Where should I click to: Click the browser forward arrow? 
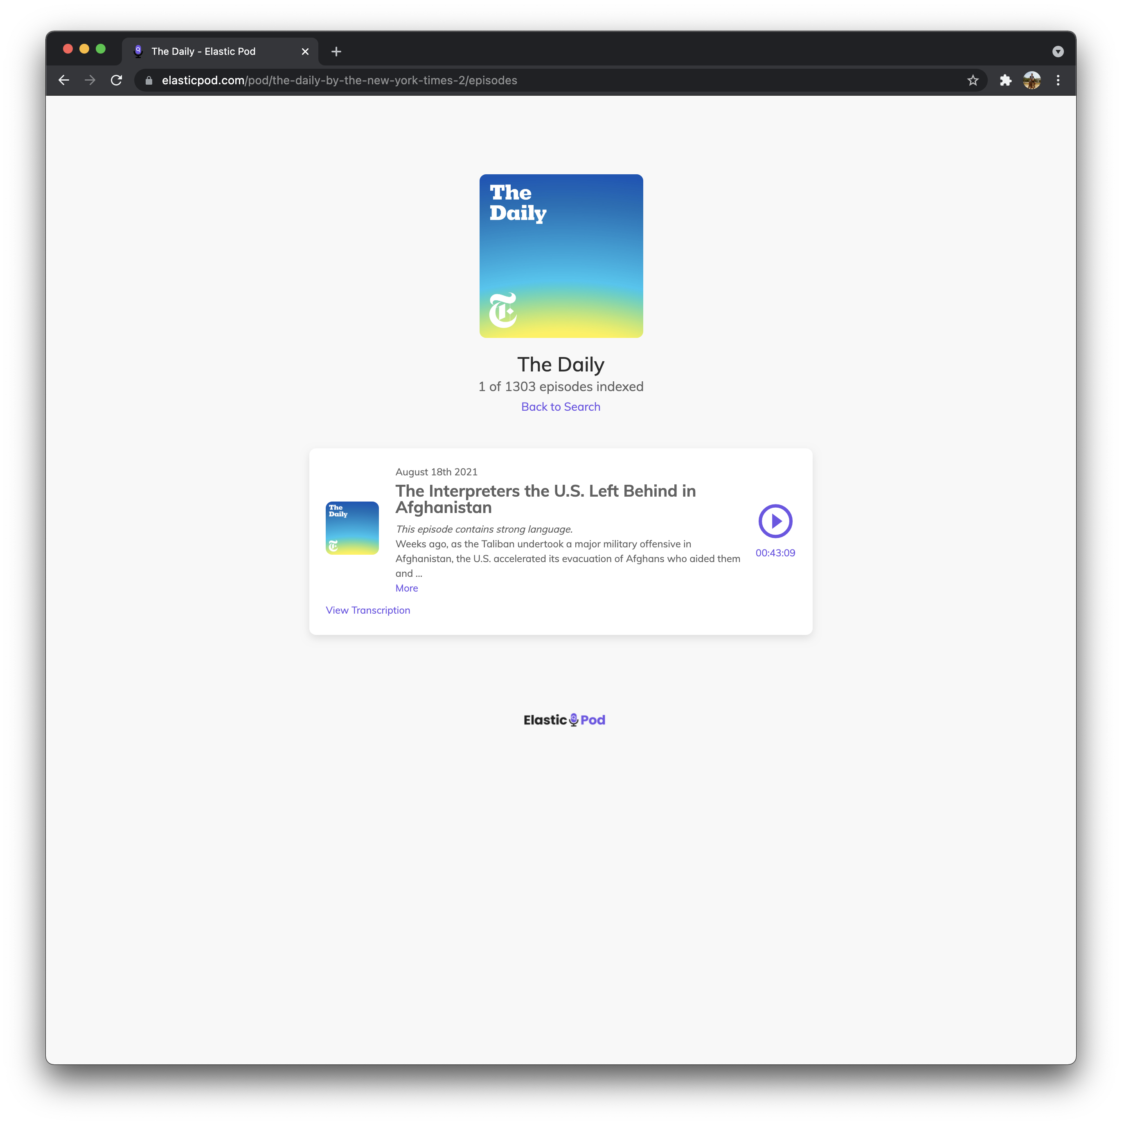click(90, 80)
